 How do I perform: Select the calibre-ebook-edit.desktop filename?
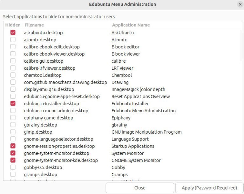[x=52, y=47]
